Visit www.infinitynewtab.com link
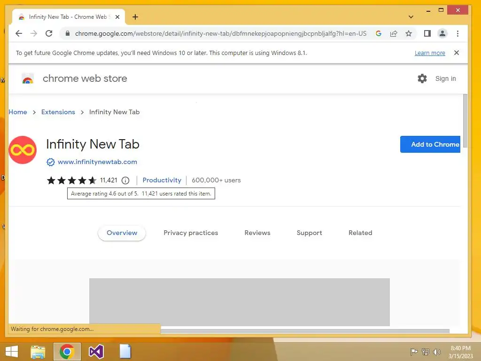Screen dimensions: 481x361 (x=97, y=162)
